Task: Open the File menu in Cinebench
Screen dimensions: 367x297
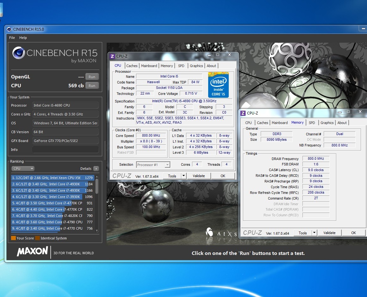Action: tap(12, 38)
